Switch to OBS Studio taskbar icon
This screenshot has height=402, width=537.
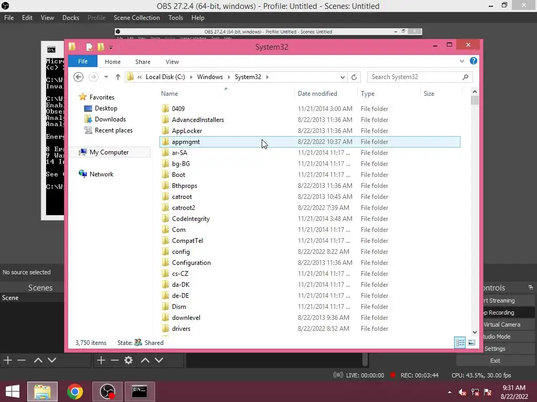[107, 392]
